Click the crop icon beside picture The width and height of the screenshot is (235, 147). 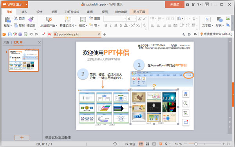pos(186,113)
